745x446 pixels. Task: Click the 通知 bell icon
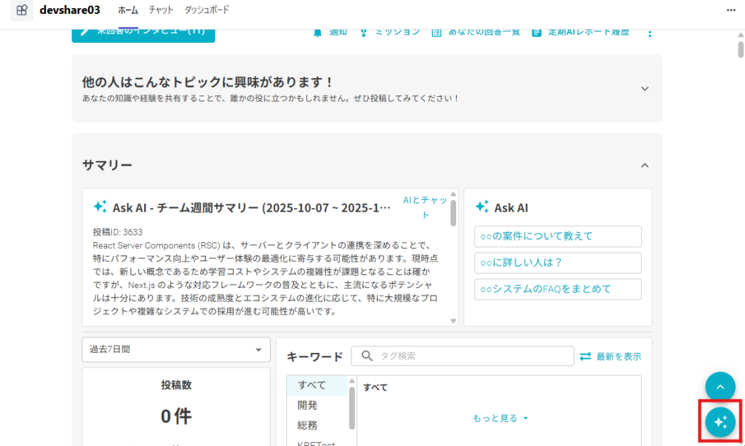pos(317,32)
